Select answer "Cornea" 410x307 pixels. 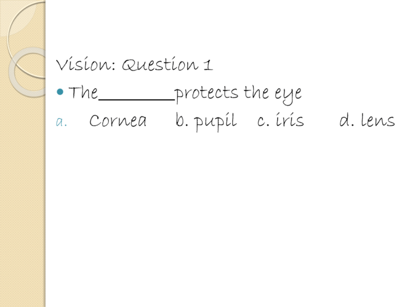(x=117, y=120)
